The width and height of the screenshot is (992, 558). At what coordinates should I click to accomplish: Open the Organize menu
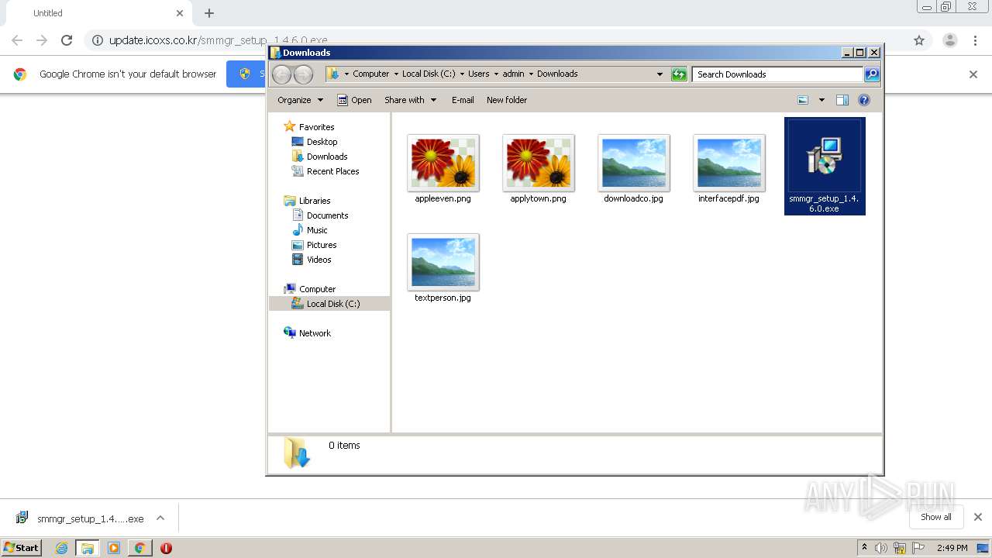[x=300, y=100]
